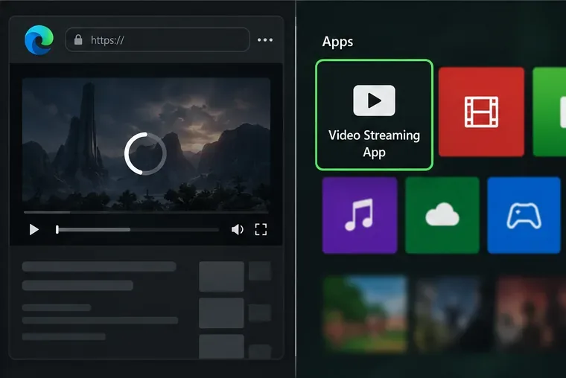Click the Microsoft Edge logo icon
This screenshot has height=378, width=566.
[39, 40]
